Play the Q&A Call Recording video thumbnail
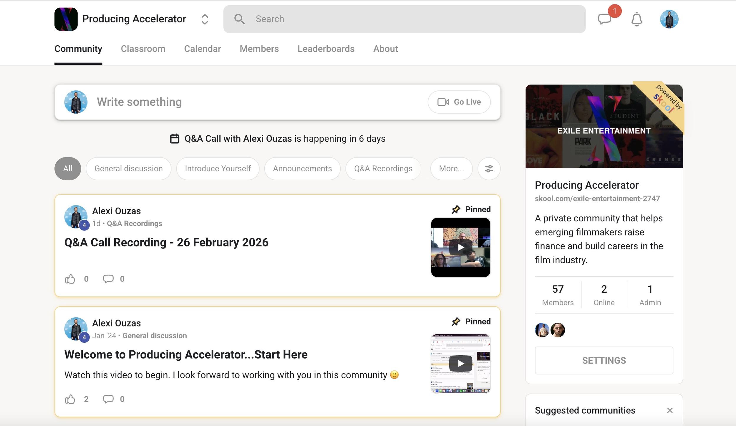Screen dimensions: 736x426 tap(460, 248)
